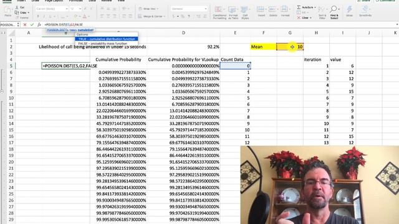Cancel the formula entry with red X
Viewport: 399px width, 224px height.
[x=25, y=25]
